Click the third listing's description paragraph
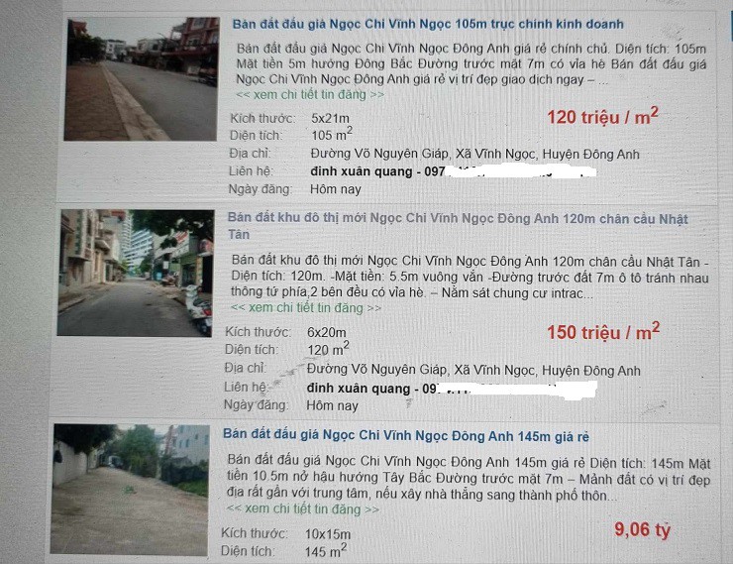This screenshot has width=733, height=564. pyautogui.click(x=469, y=478)
